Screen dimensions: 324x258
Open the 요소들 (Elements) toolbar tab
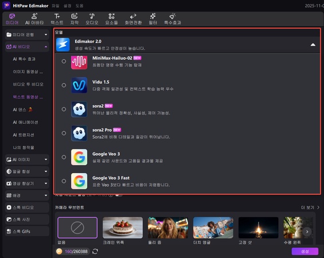[111, 19]
